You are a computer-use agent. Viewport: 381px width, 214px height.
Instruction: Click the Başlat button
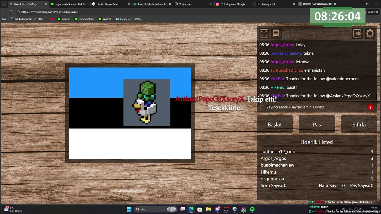point(275,125)
